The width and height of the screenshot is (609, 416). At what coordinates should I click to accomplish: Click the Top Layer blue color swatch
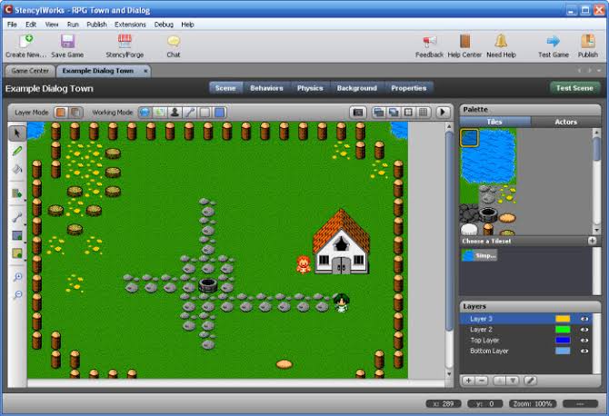click(563, 341)
